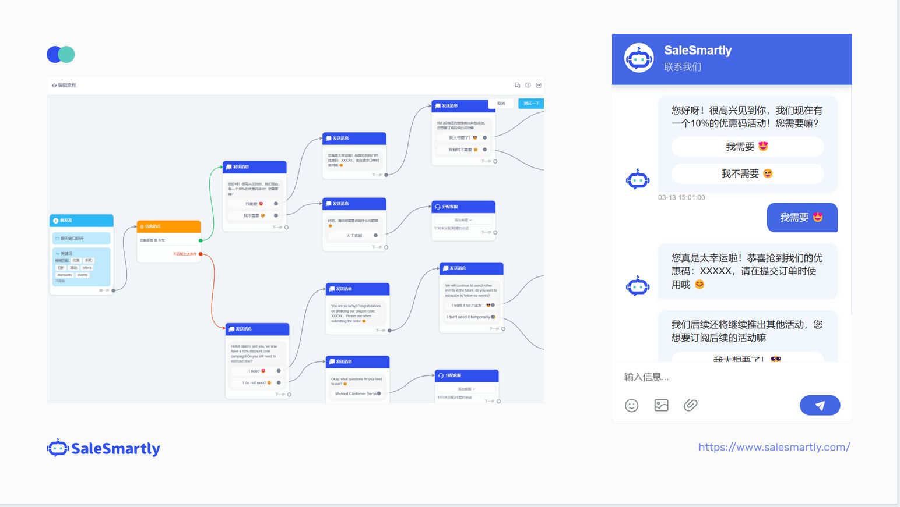Send the message with paper-plane button
900x507 pixels.
tap(820, 405)
